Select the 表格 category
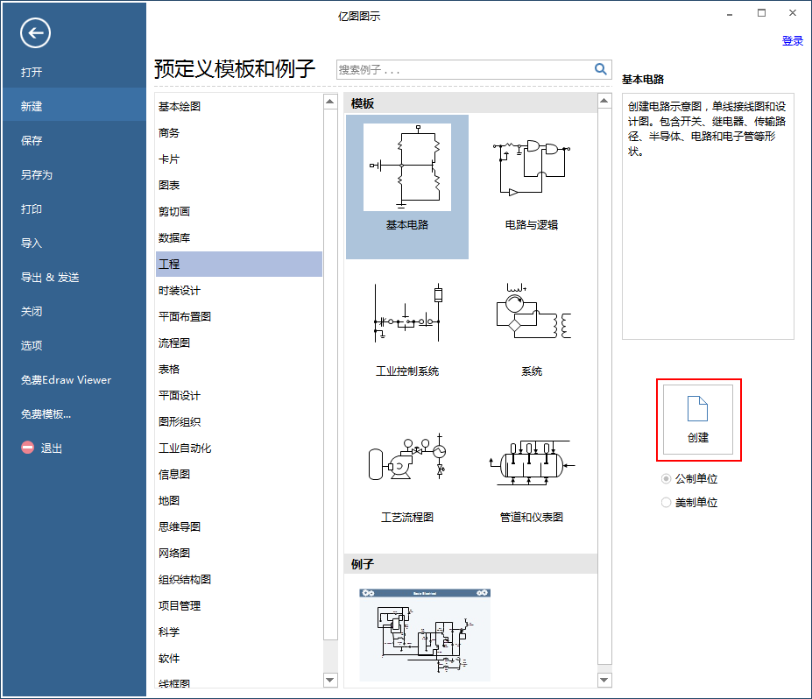The width and height of the screenshot is (812, 699). point(239,369)
